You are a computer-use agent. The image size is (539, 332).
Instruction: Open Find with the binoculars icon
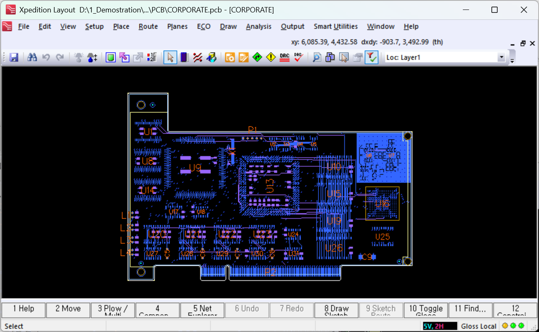coord(32,58)
